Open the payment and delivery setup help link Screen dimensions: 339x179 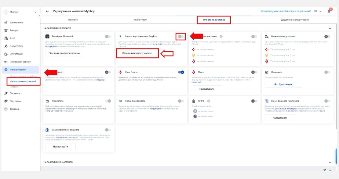[286, 11]
